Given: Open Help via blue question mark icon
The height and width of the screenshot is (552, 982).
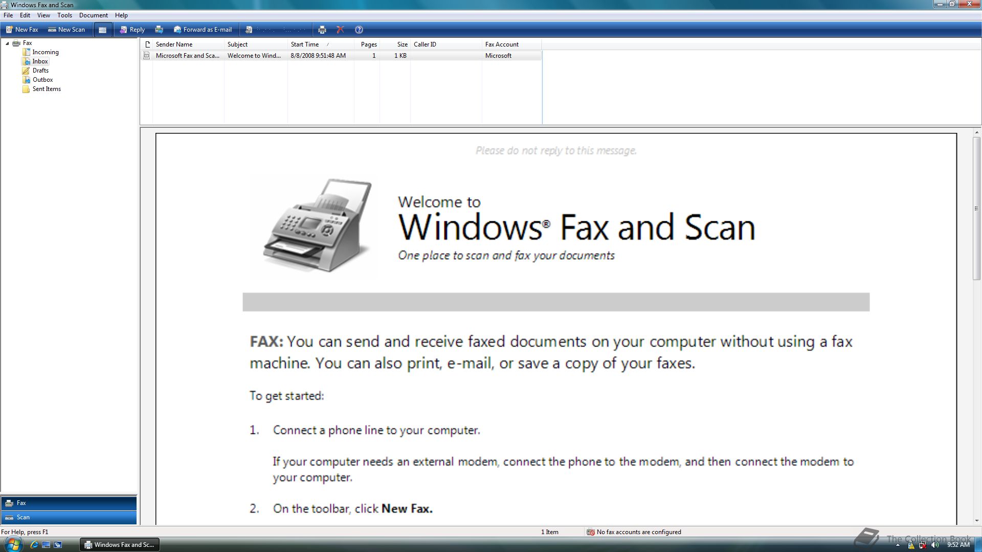Looking at the screenshot, I should click(359, 30).
